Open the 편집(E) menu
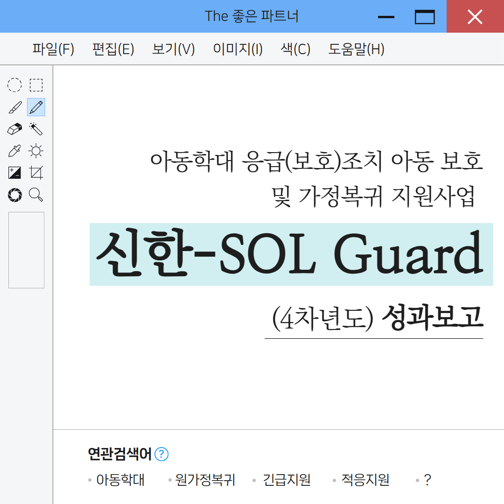 tap(113, 49)
